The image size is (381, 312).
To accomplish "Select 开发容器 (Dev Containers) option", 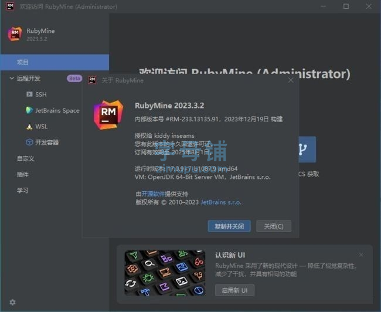I will coord(47,143).
